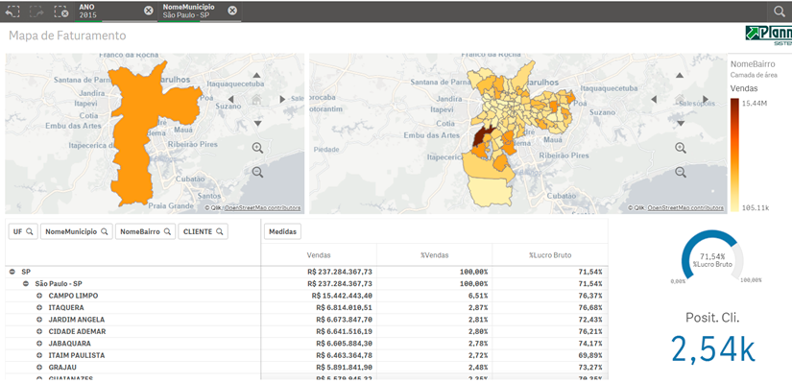Screen dimensions: 792x383
Task: Click the %Lucro Bruto column header
Action: click(550, 255)
